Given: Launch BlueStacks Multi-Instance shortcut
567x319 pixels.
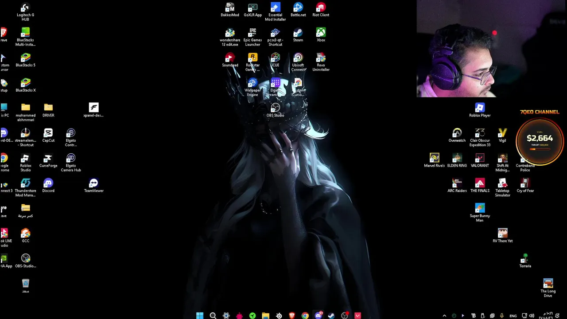Looking at the screenshot, I should 25,37.
